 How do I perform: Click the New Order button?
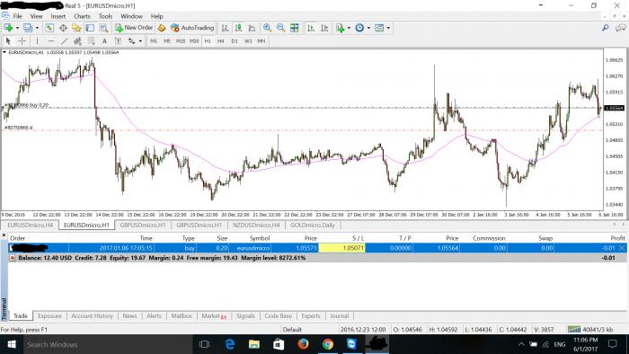click(134, 28)
